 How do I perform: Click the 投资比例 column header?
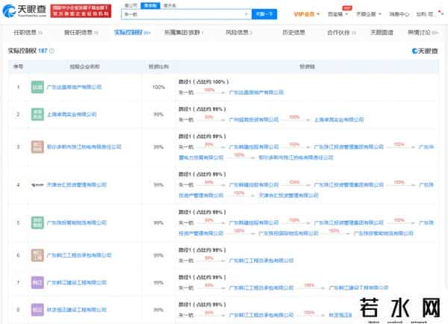tap(158, 66)
